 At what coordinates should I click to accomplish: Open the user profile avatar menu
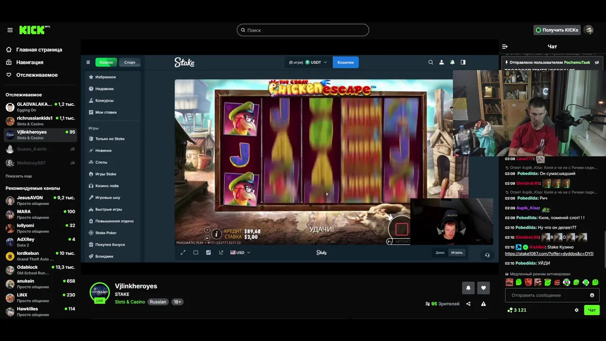(588, 30)
